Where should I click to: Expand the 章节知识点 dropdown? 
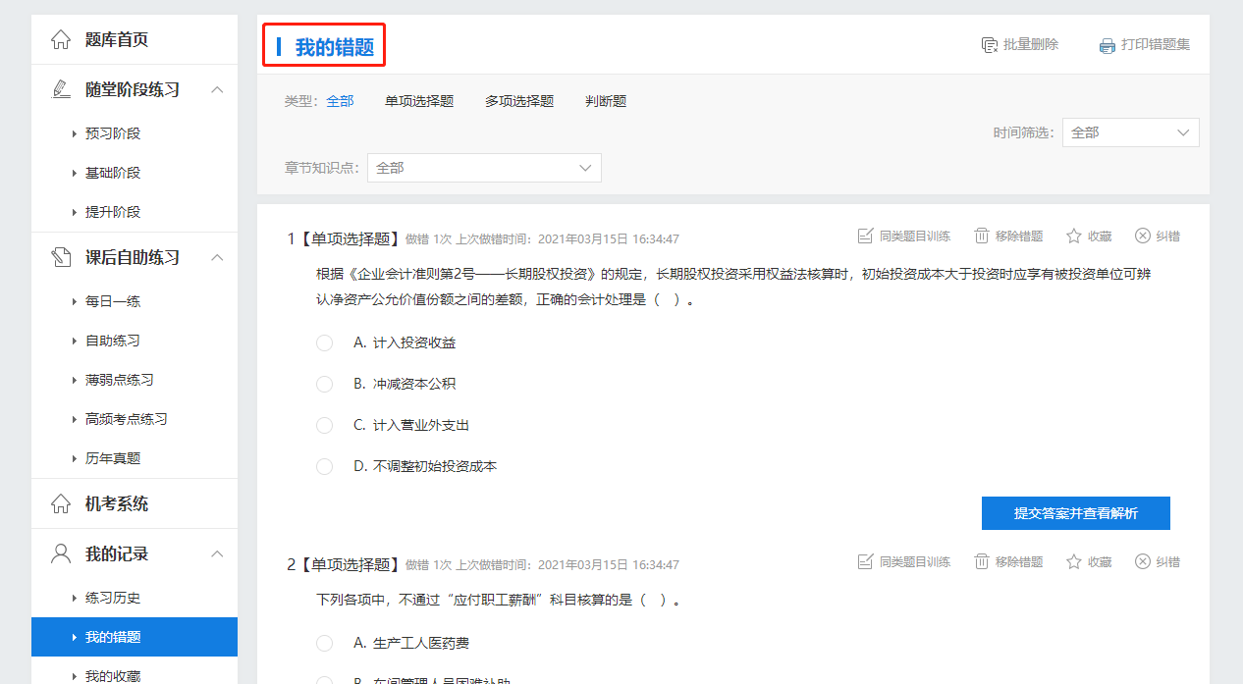pyautogui.click(x=483, y=167)
